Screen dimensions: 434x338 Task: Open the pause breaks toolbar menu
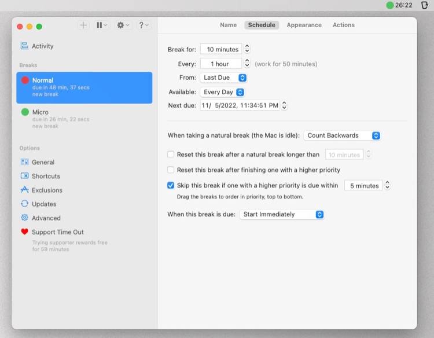pos(102,25)
